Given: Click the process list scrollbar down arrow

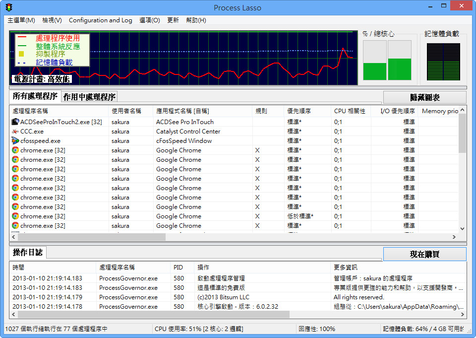Looking at the screenshot, I should [x=462, y=229].
